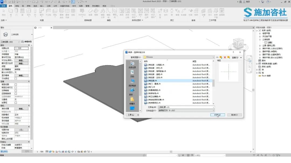Open the 查找范围 folder dropdown

click(179, 57)
